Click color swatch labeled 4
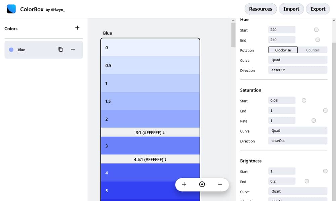The image size is (336, 201). [150, 173]
